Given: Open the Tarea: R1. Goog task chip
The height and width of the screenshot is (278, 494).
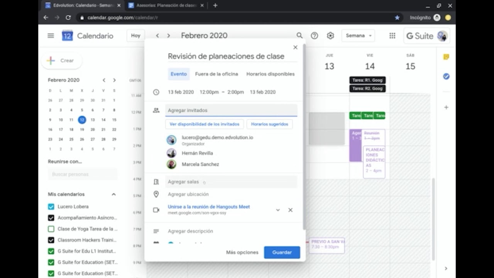Looking at the screenshot, I should click(x=367, y=80).
